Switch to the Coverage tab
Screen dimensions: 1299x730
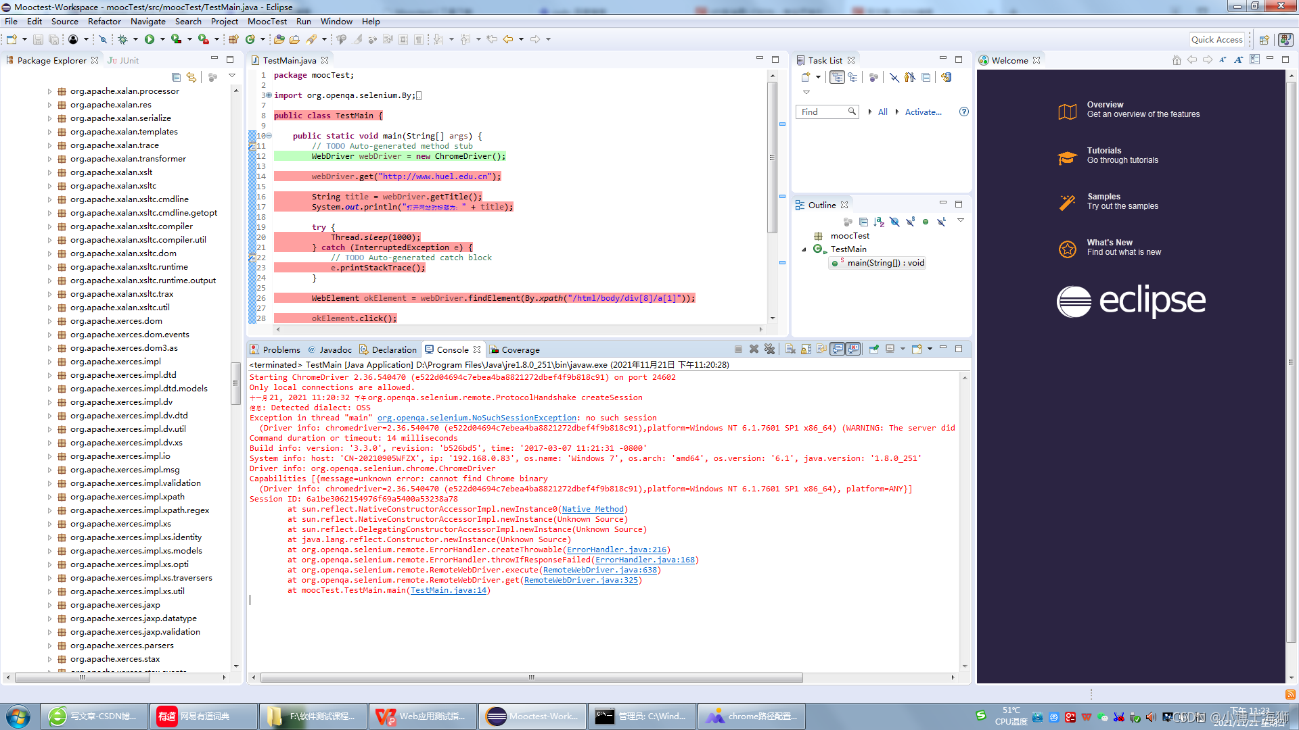(520, 349)
